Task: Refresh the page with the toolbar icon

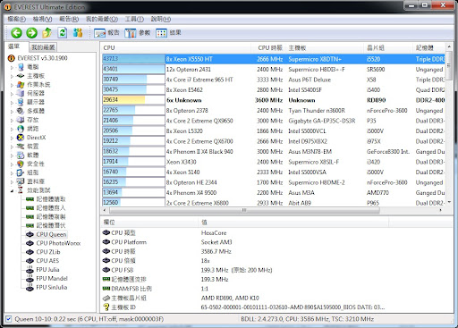Action: point(63,33)
